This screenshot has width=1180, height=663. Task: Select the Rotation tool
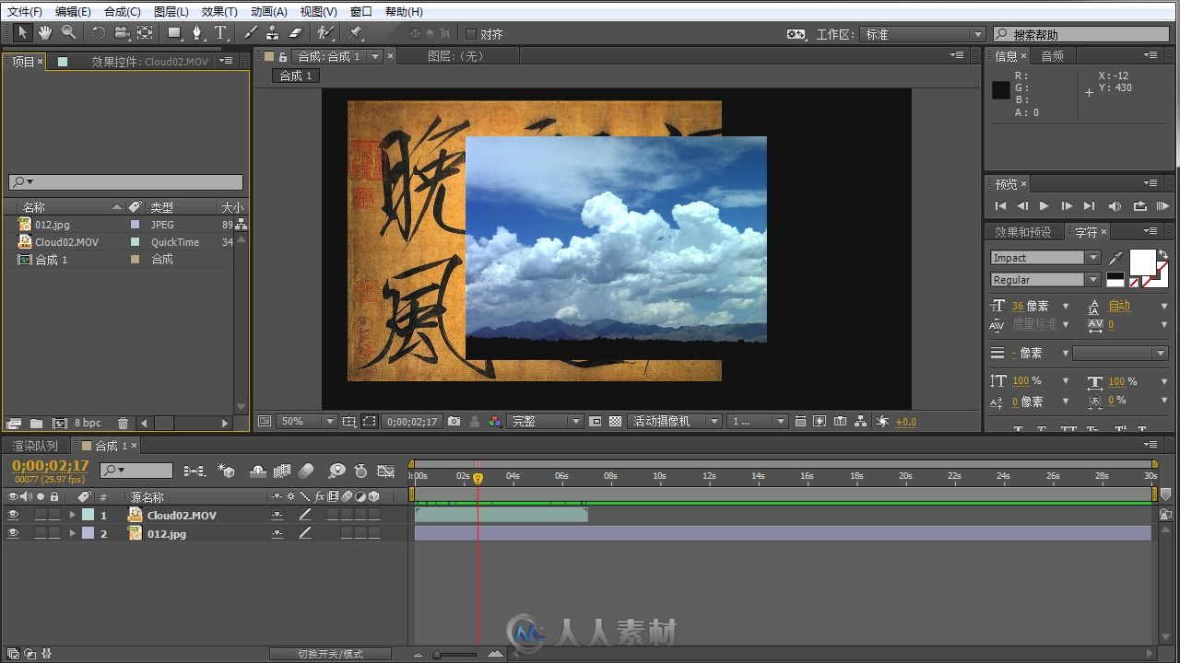(x=99, y=33)
